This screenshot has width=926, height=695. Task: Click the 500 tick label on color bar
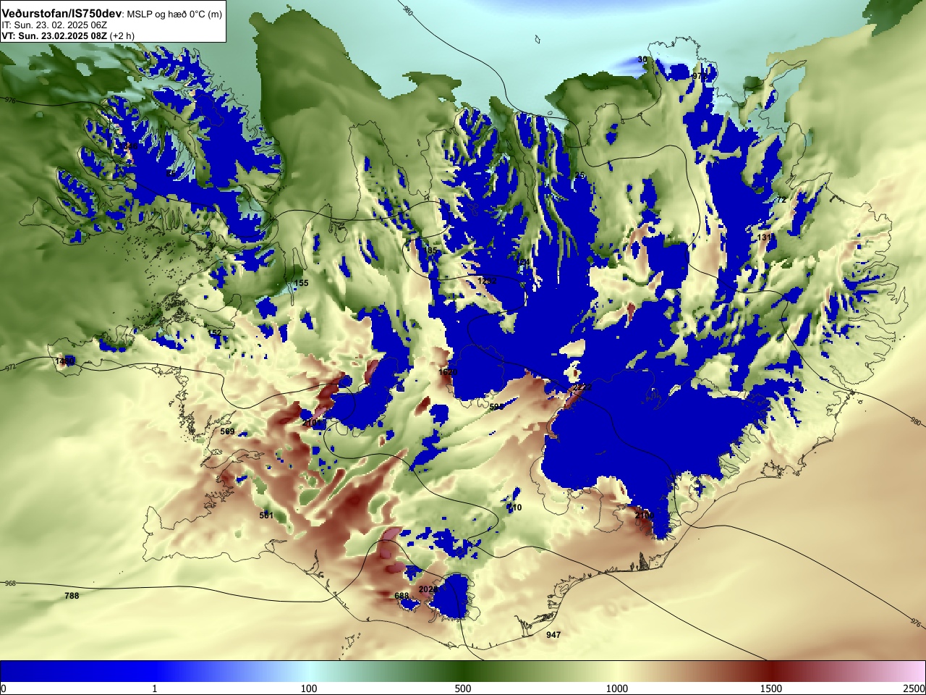click(463, 688)
